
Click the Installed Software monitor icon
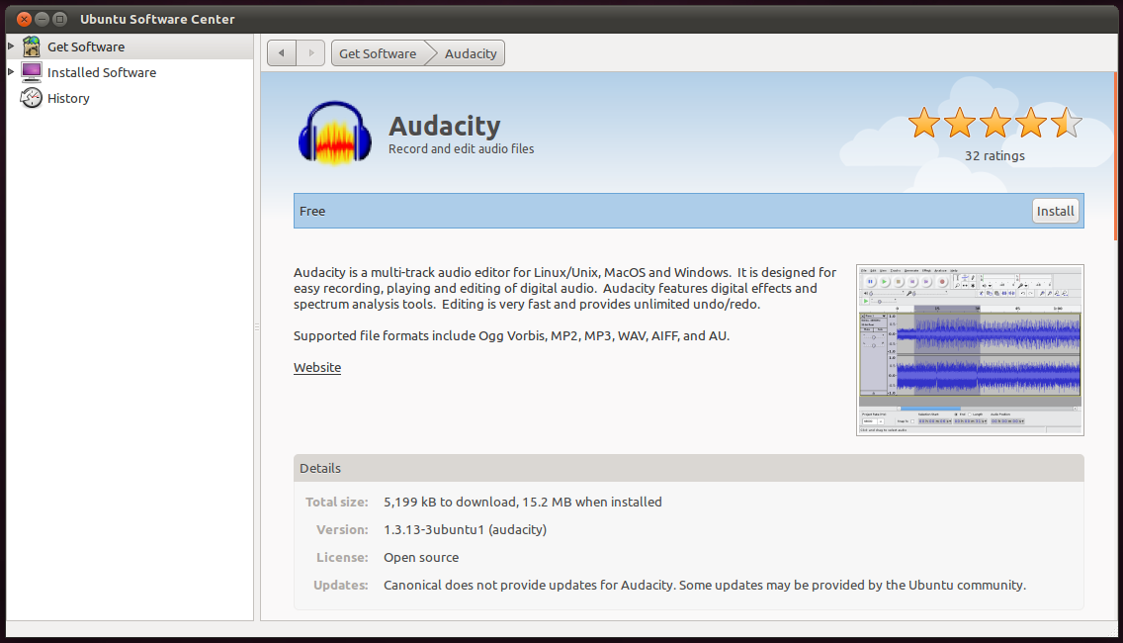pos(32,72)
